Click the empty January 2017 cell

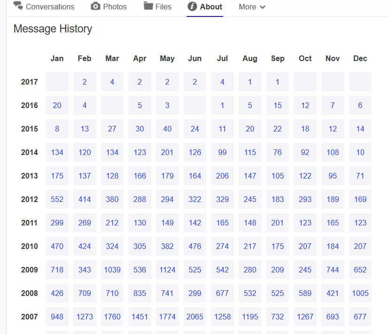(57, 82)
